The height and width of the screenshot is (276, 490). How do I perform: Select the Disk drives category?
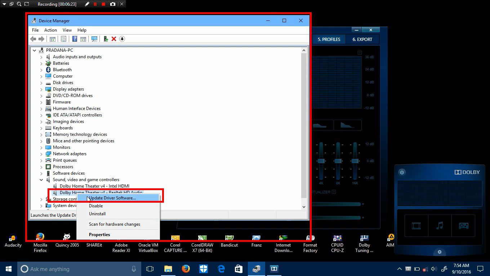pos(63,83)
